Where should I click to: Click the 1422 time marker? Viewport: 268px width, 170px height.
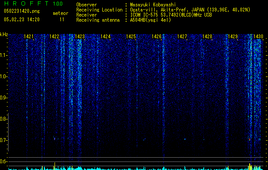click(54, 37)
